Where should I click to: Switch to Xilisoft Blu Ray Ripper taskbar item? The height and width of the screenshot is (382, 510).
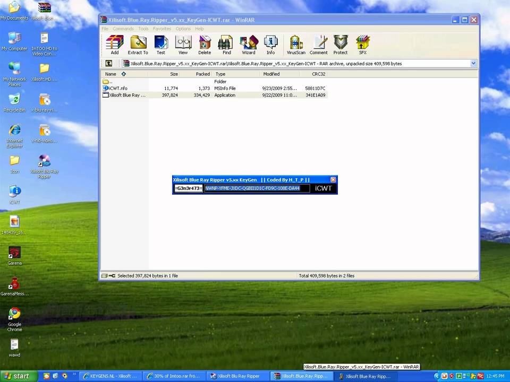(238, 376)
